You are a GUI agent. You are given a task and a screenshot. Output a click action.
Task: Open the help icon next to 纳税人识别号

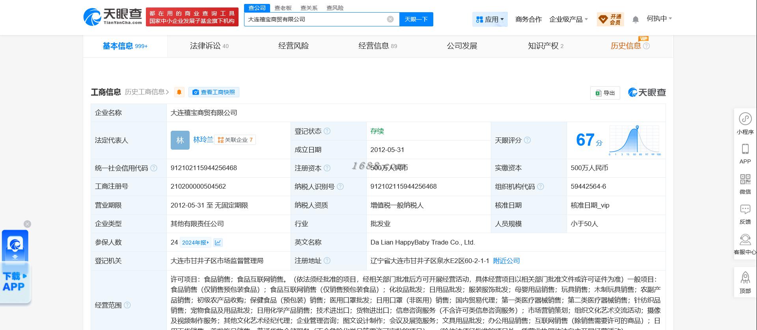tap(340, 187)
